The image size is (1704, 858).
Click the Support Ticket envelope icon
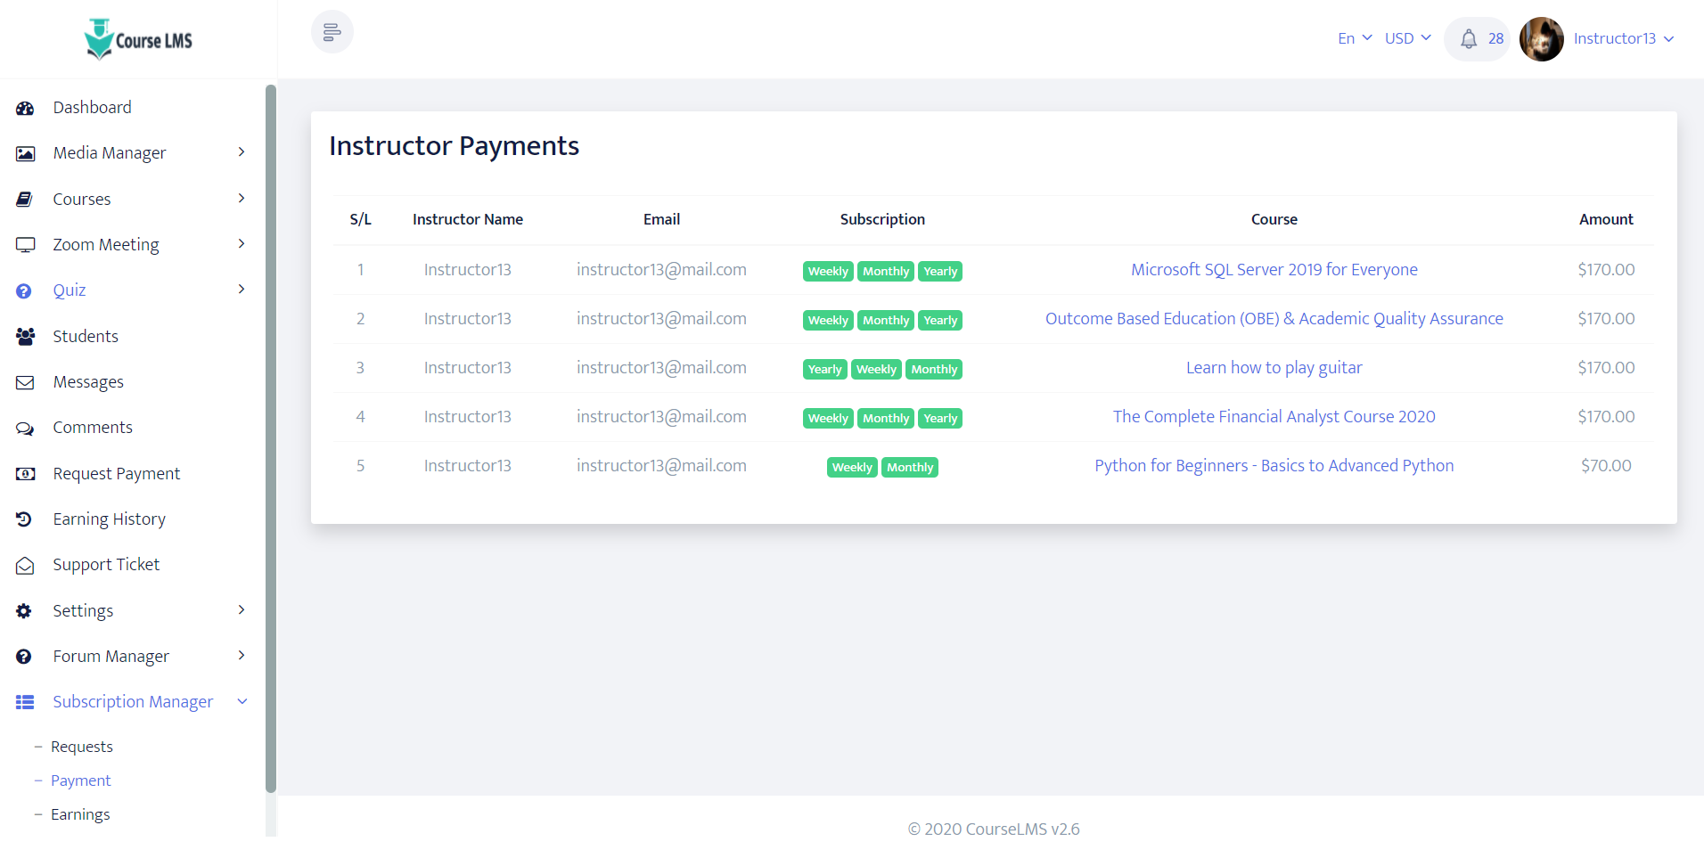(x=25, y=565)
